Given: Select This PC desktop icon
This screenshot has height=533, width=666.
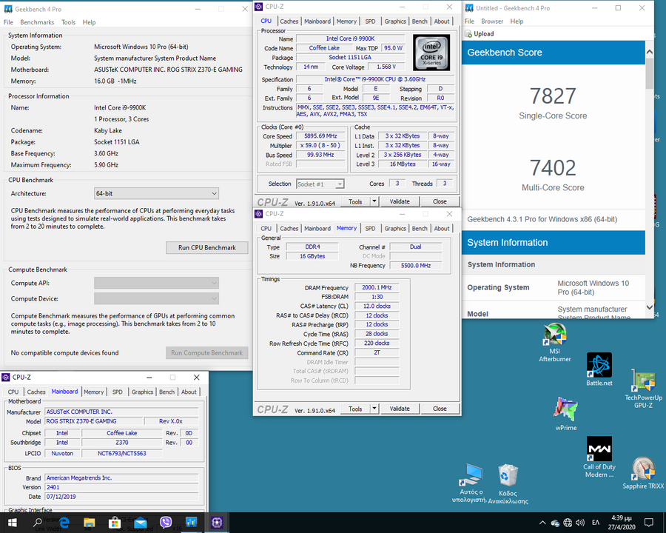Looking at the screenshot, I should [x=469, y=483].
